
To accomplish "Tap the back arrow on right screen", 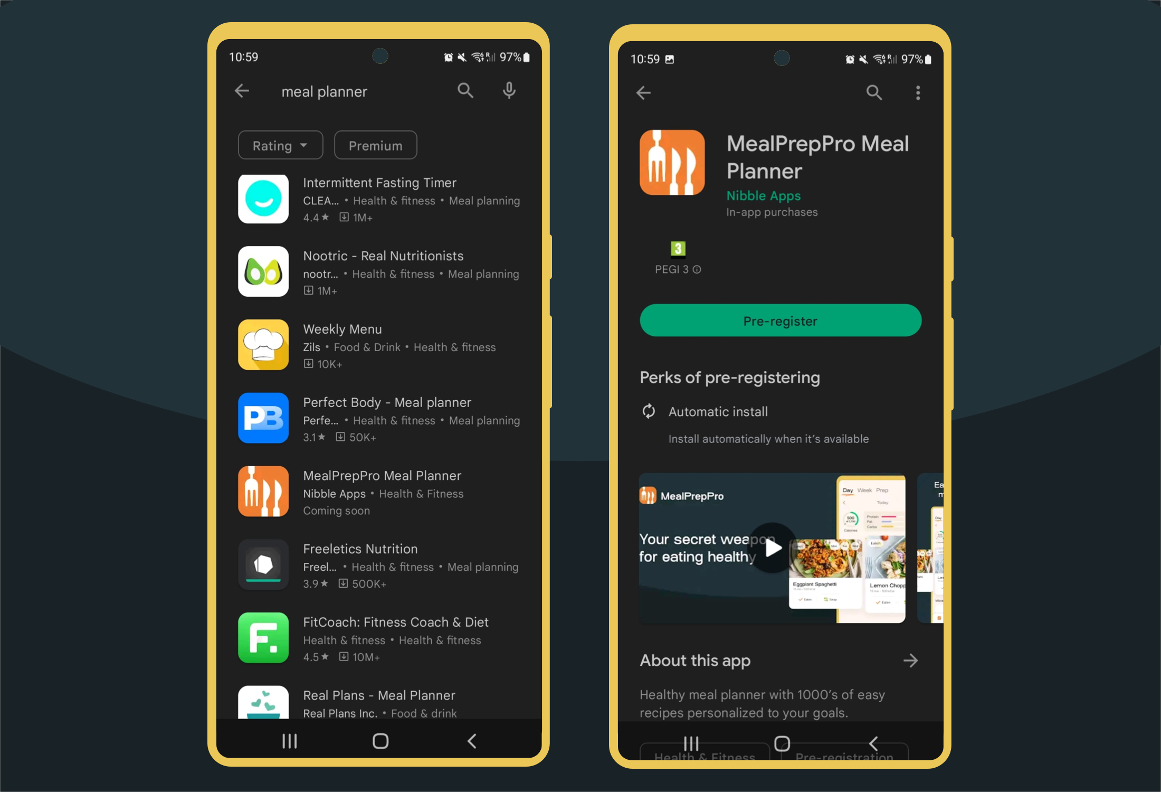I will click(645, 92).
